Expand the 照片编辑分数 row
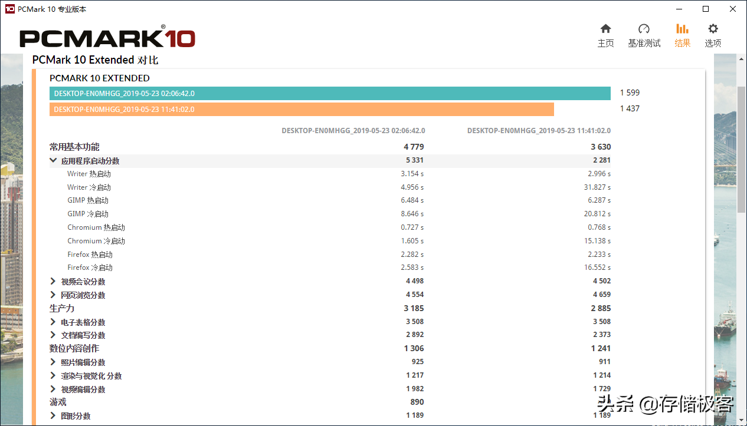This screenshot has width=747, height=426. click(x=53, y=362)
